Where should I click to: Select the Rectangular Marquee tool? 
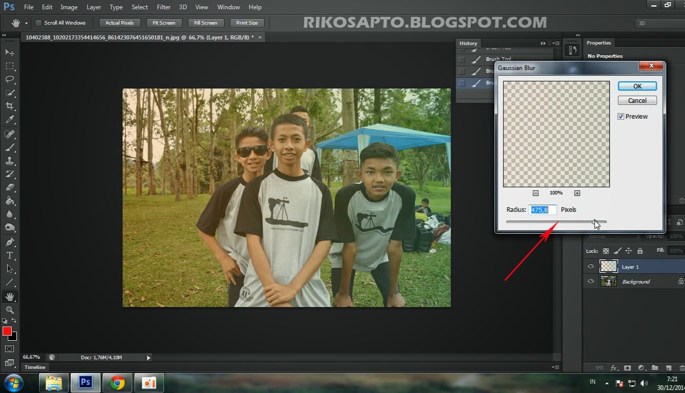point(10,66)
